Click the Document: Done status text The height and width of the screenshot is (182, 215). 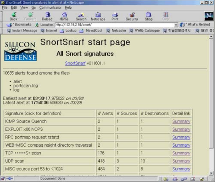point(53,179)
